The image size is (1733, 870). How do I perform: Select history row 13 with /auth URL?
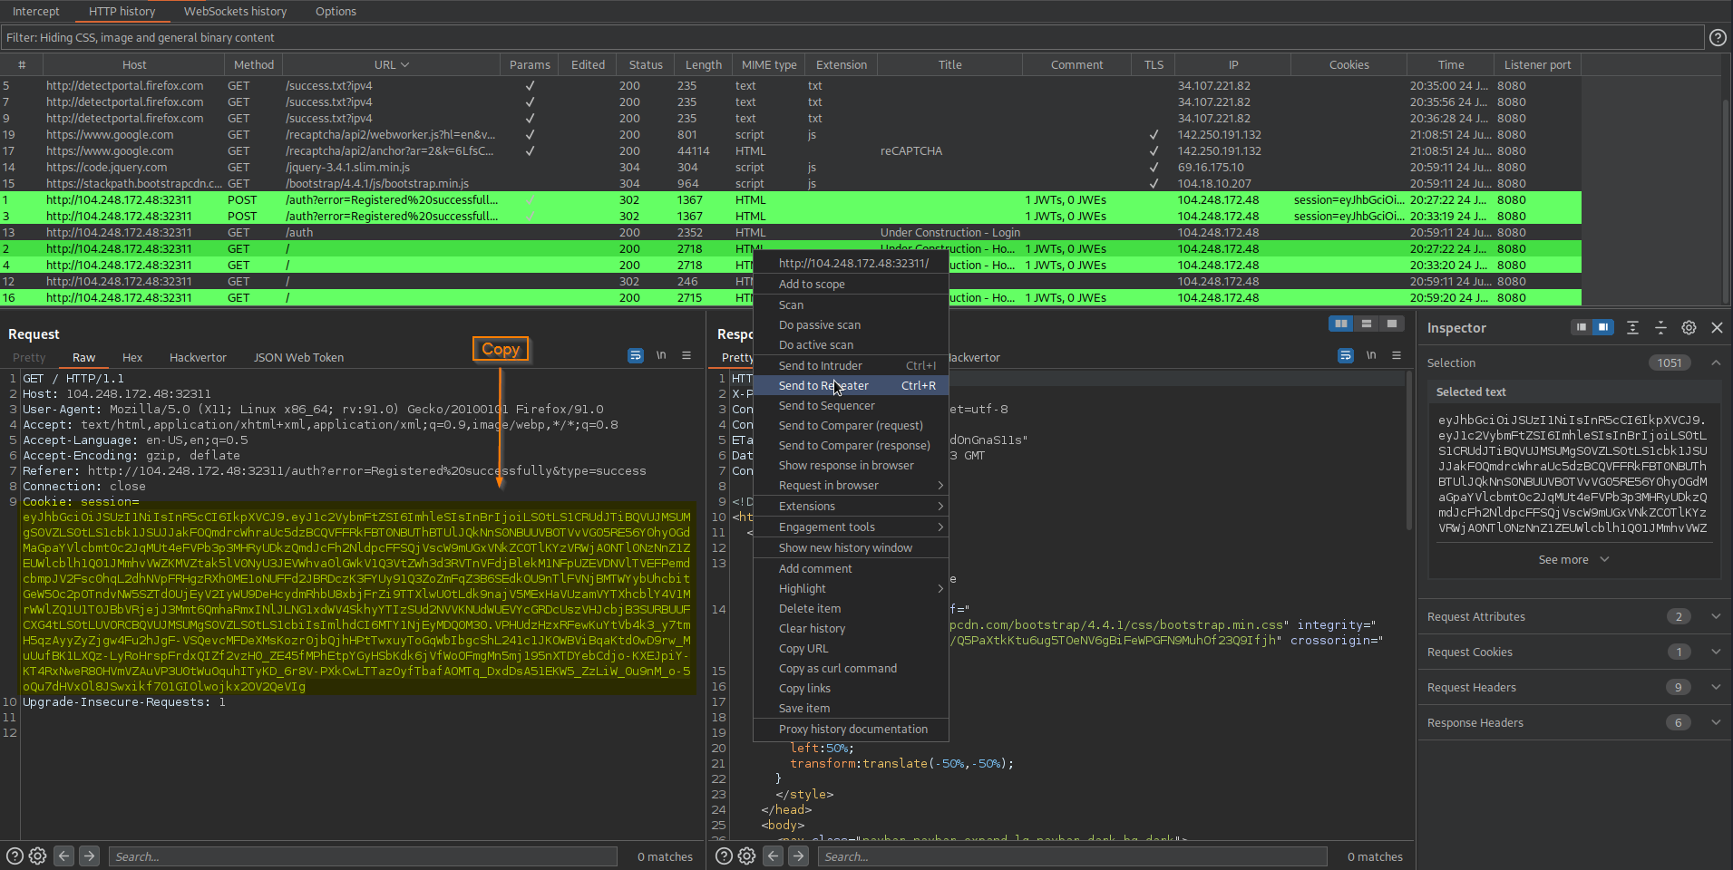click(791, 232)
